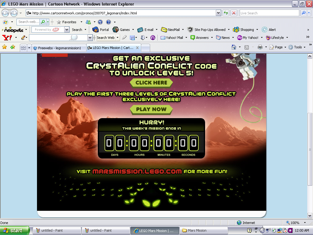Click the Search web input field

[28, 22]
